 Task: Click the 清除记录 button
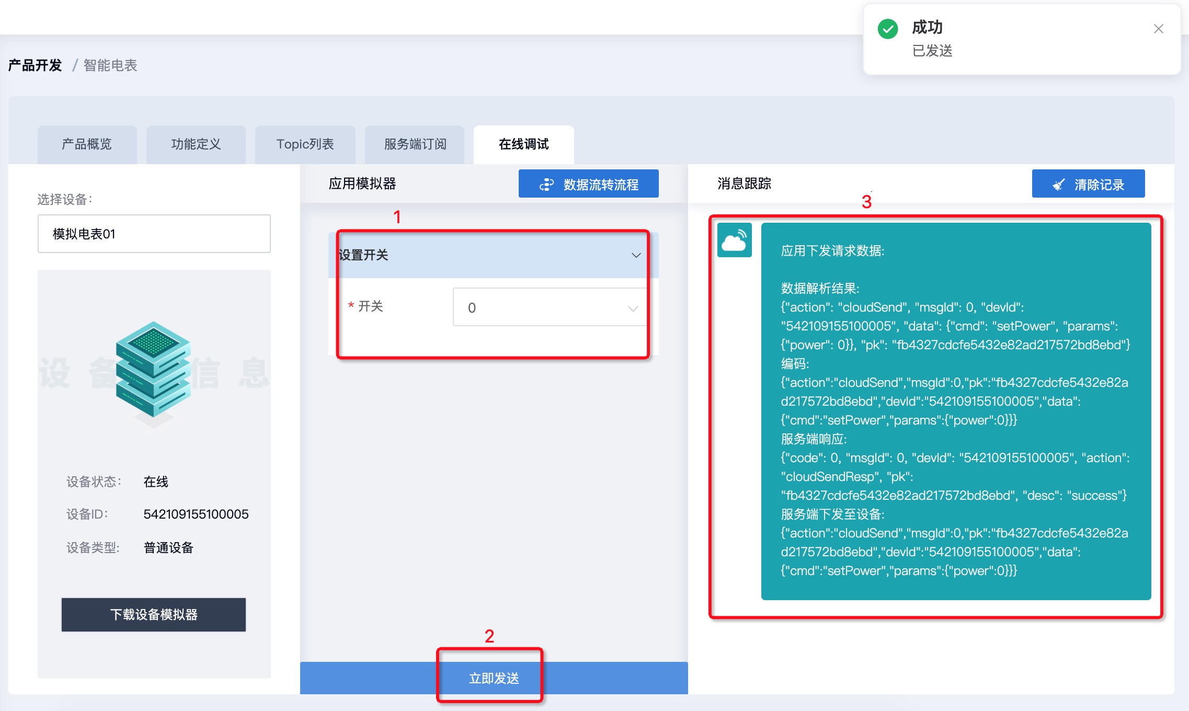pos(1088,184)
